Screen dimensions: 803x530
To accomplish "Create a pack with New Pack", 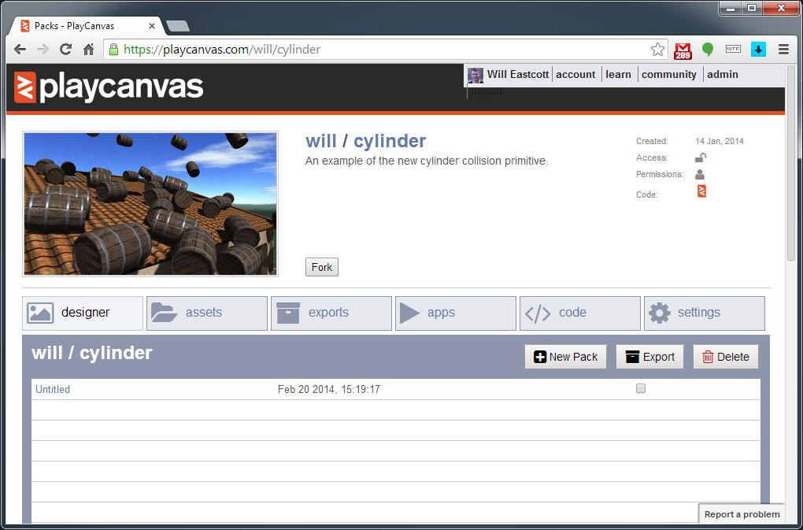I will coord(565,357).
